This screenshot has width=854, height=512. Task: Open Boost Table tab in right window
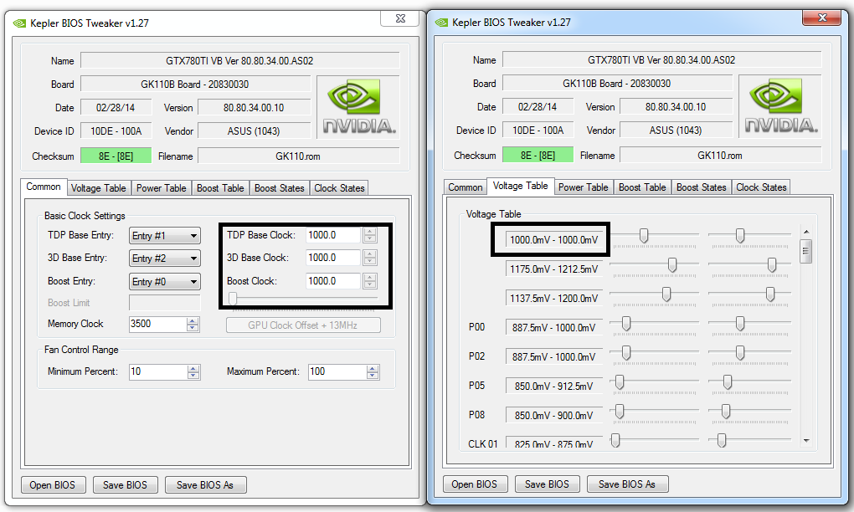point(643,187)
